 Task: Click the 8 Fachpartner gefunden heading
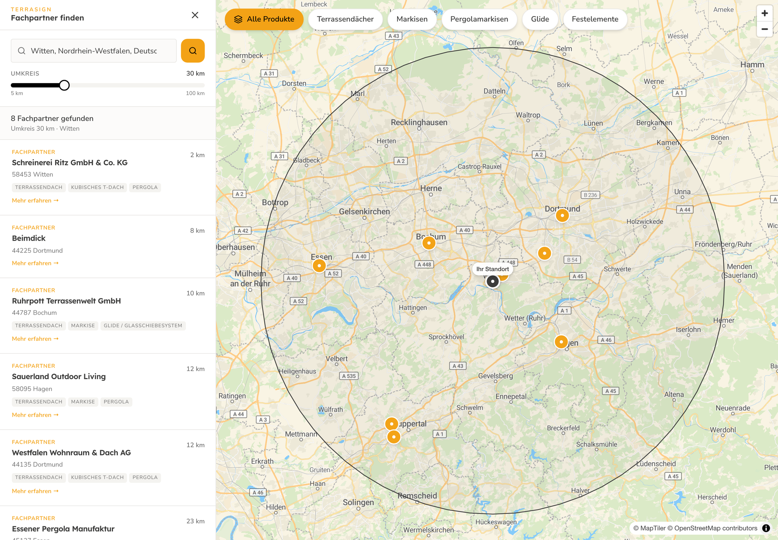52,118
